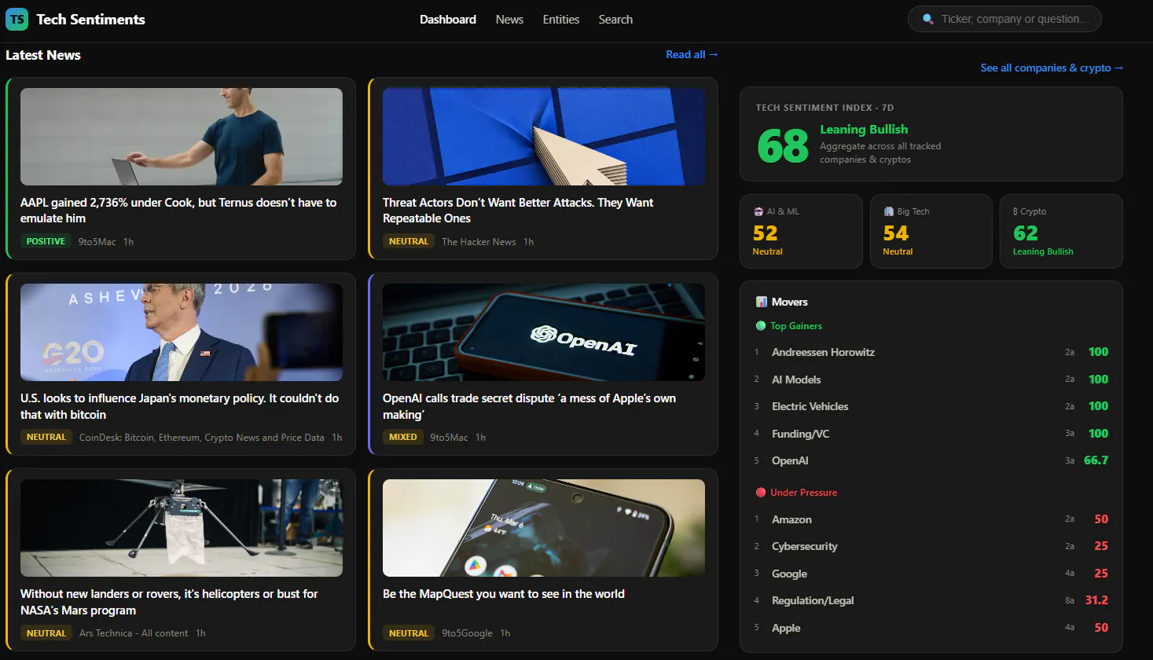Screen dimensions: 1153x660
Task: Focus the ticker, company or question search field
Action: point(1004,19)
